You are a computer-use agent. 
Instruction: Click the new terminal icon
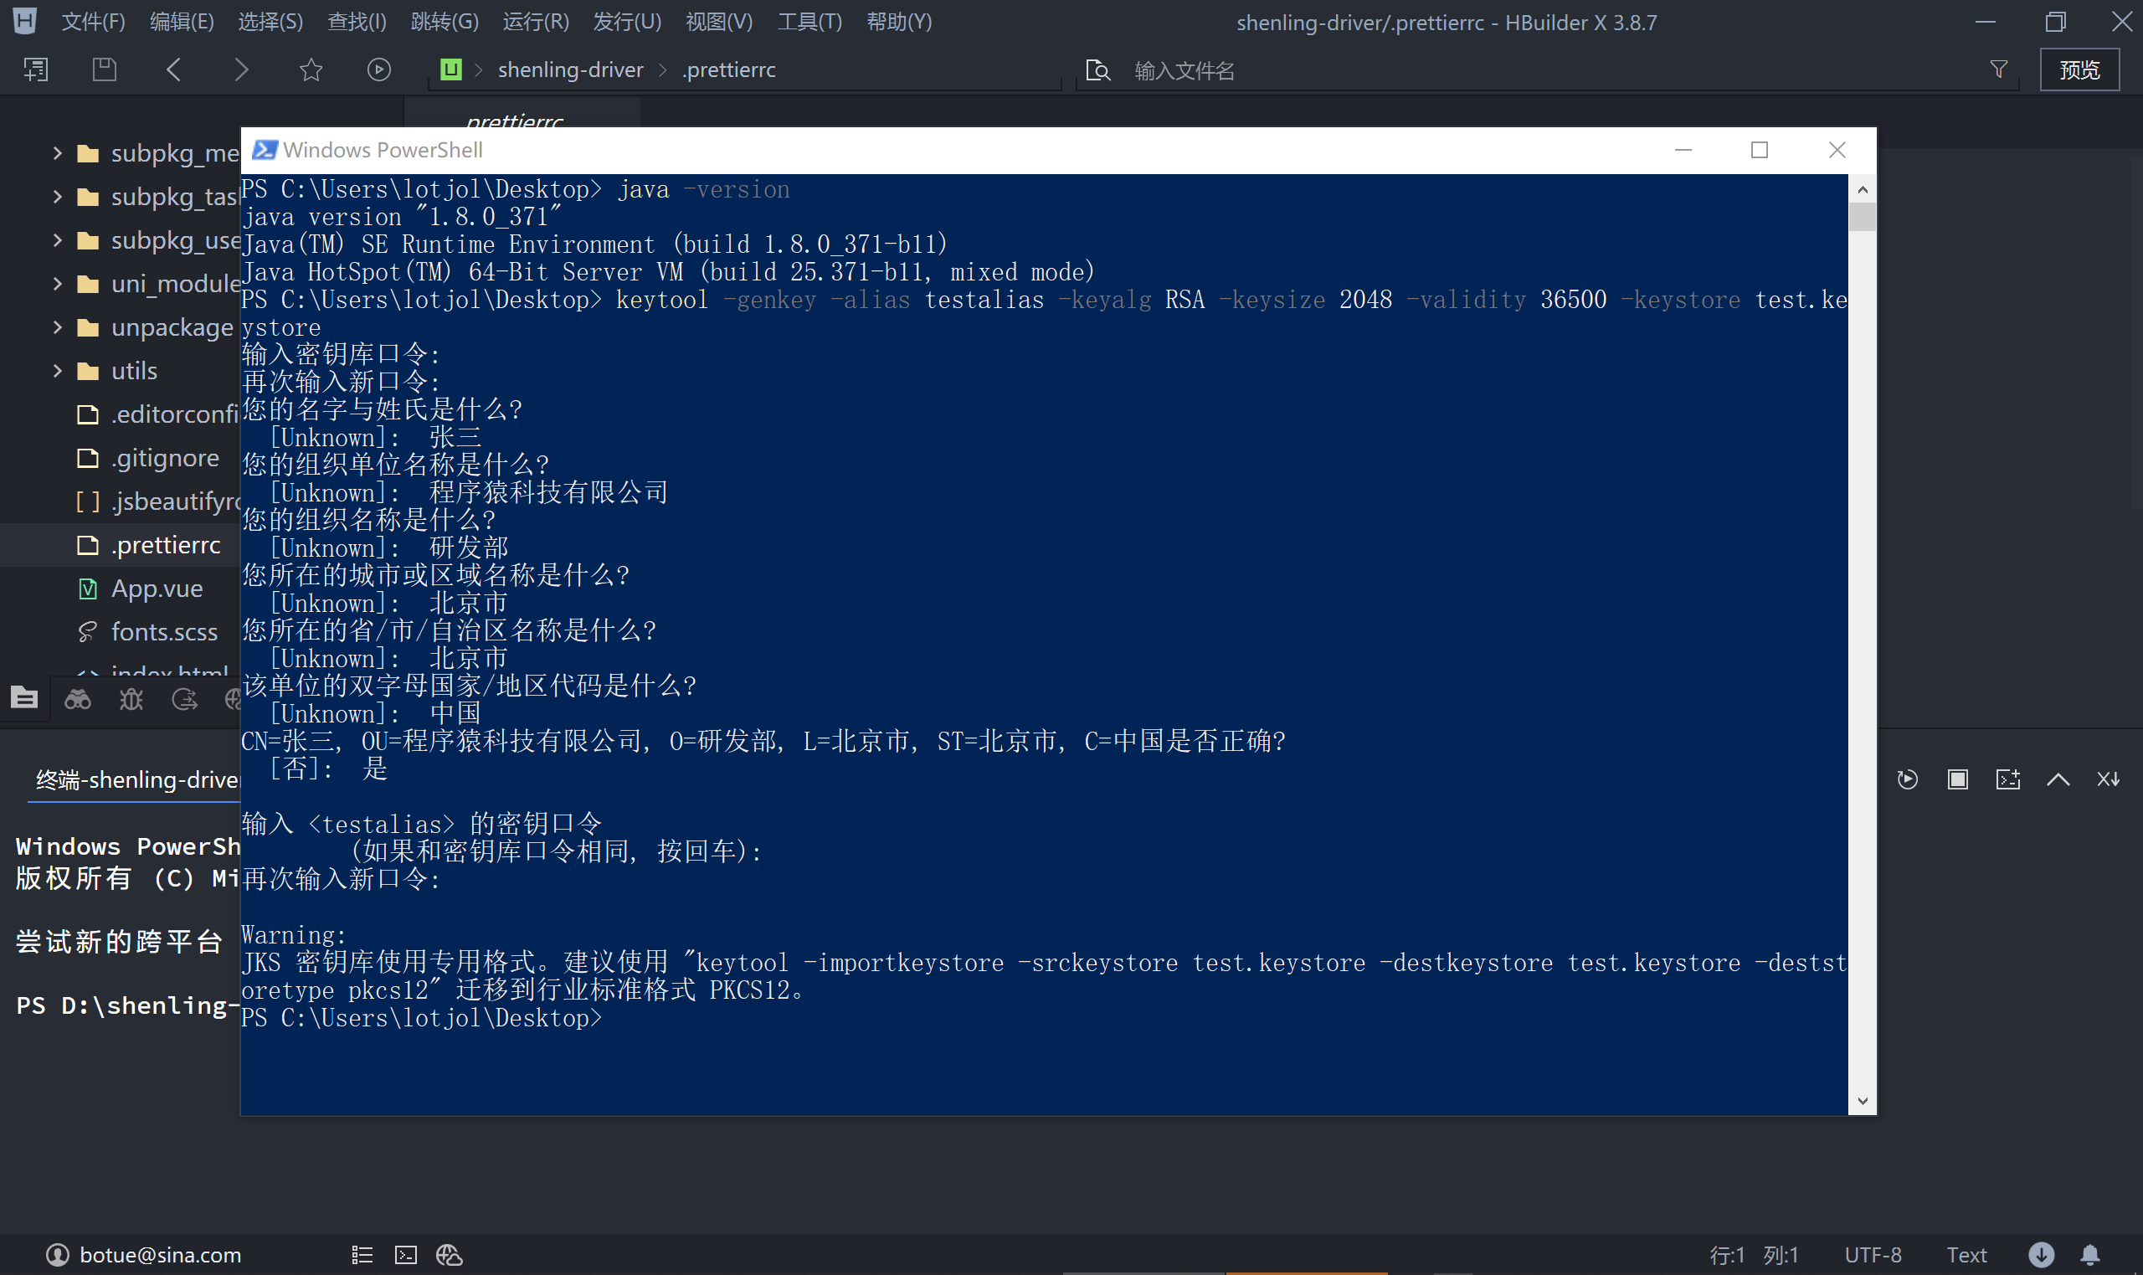coord(2007,779)
